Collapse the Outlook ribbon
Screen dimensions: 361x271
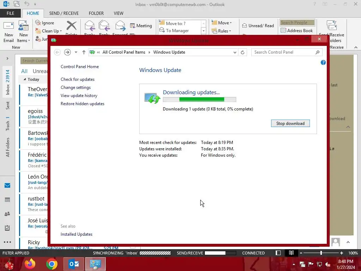(356, 47)
